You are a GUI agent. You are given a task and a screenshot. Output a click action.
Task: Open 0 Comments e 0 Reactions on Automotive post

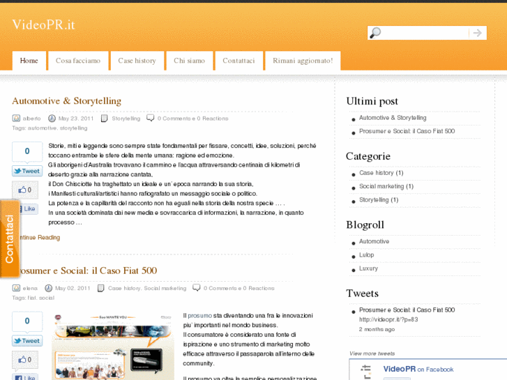click(192, 119)
